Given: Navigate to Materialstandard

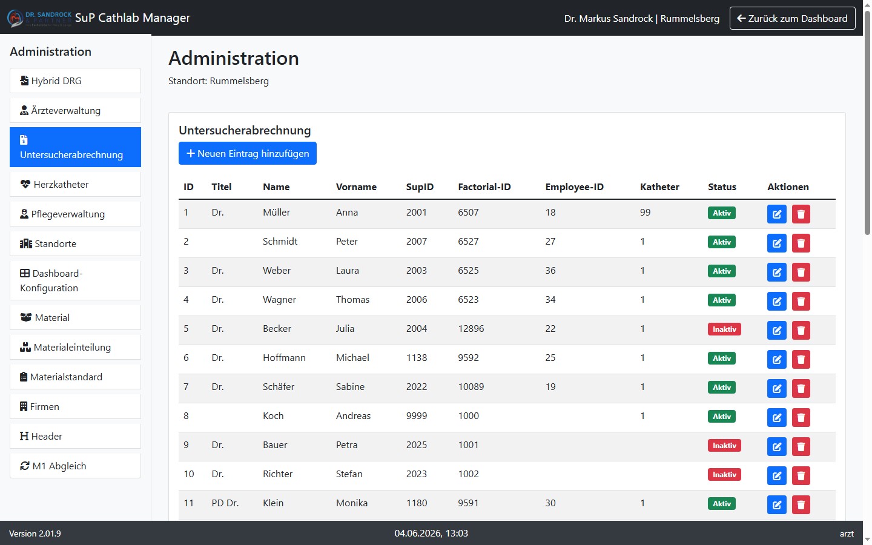Looking at the screenshot, I should (x=75, y=377).
